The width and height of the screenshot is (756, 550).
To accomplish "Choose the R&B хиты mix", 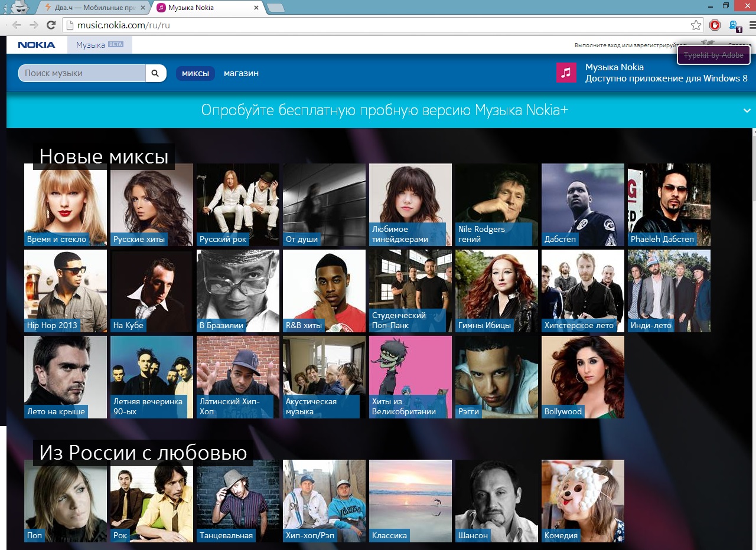I will [x=324, y=291].
